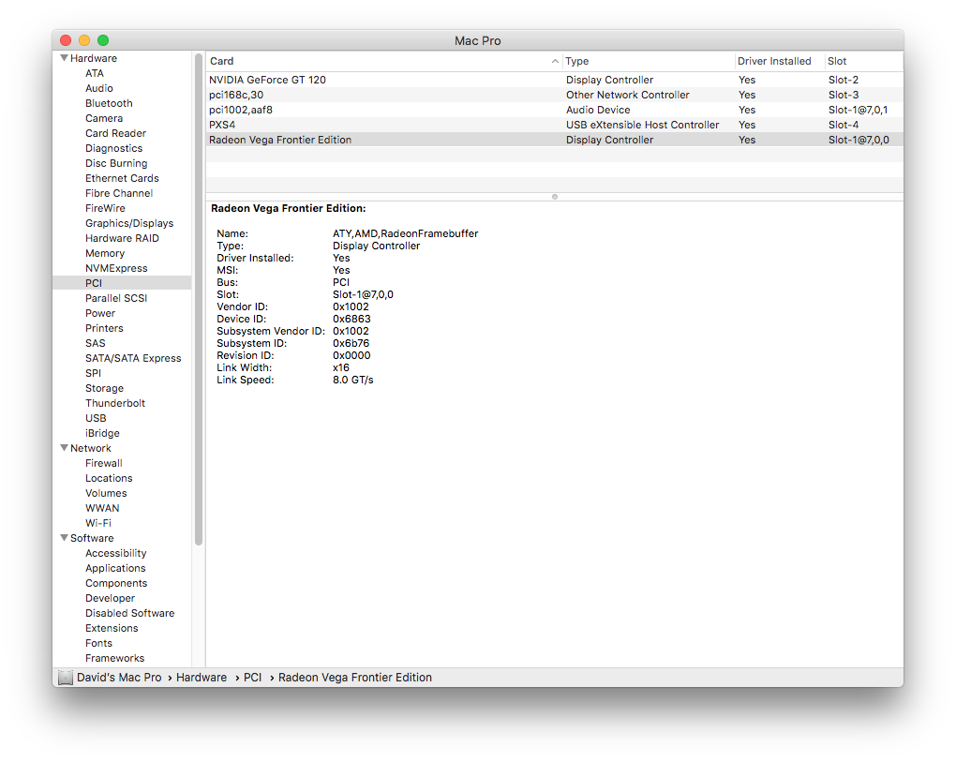The image size is (956, 762).
Task: Open Disabled Software in the sidebar
Action: tap(129, 613)
